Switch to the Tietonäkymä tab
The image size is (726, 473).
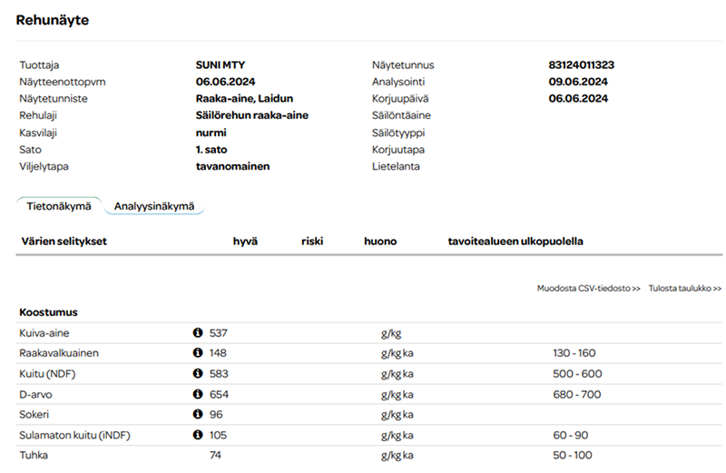(59, 206)
